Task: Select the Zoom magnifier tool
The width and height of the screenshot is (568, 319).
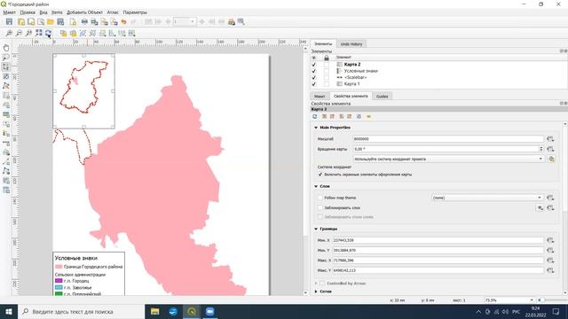Action: coord(6,57)
